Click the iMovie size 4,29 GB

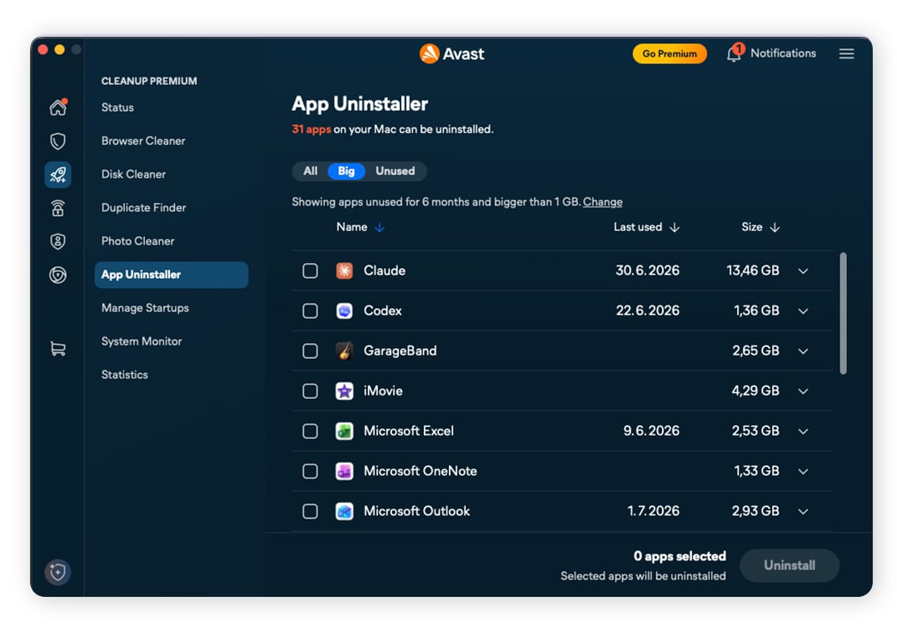755,390
